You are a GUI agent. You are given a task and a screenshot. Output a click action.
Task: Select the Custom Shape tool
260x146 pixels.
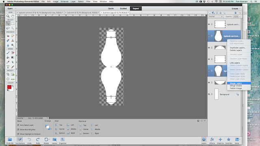13,62
